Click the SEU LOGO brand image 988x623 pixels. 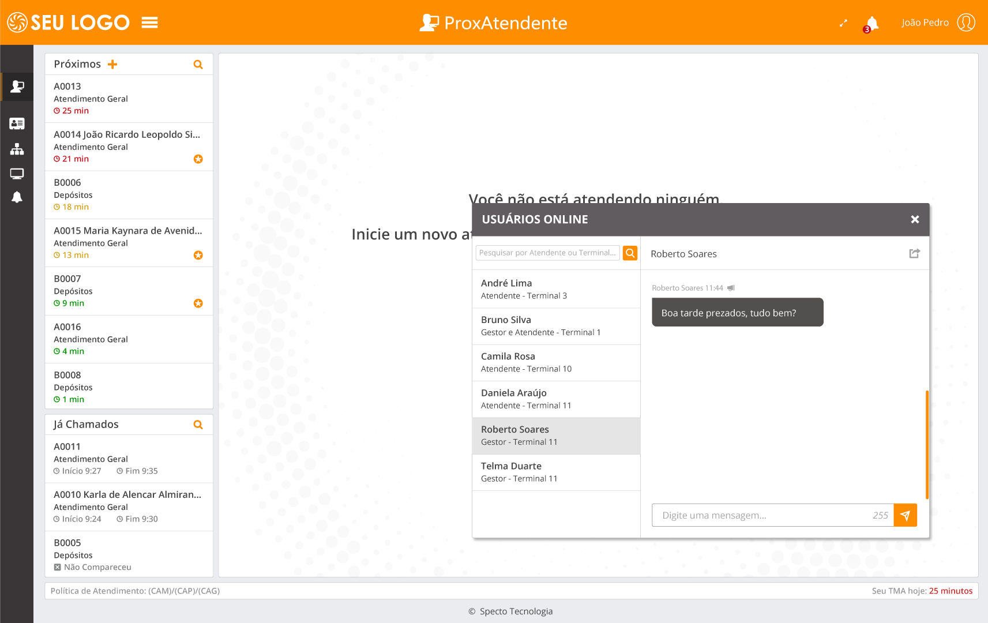69,22
